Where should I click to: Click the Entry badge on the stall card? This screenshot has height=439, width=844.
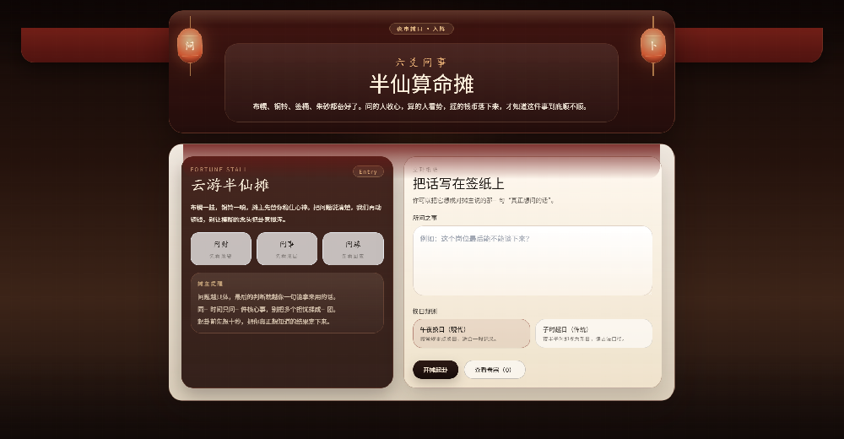tap(368, 172)
